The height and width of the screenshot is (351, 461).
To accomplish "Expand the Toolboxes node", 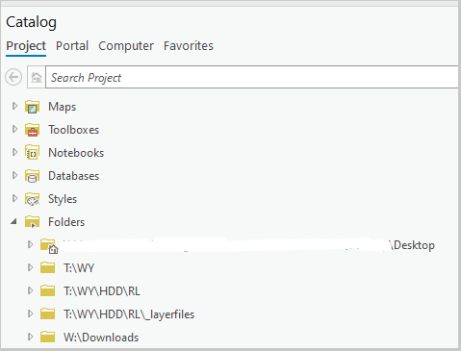I will [x=14, y=129].
